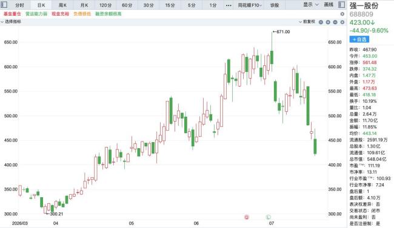The image size is (394, 228).
Task: Click the 市净率 13.11 row
Action: [363, 172]
